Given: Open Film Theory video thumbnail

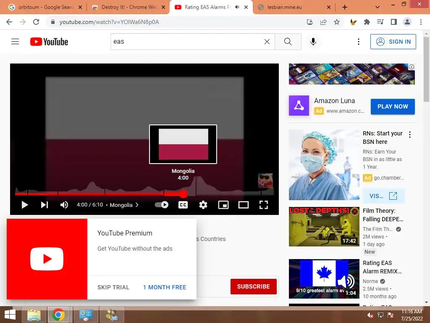Looking at the screenshot, I should pos(324,227).
